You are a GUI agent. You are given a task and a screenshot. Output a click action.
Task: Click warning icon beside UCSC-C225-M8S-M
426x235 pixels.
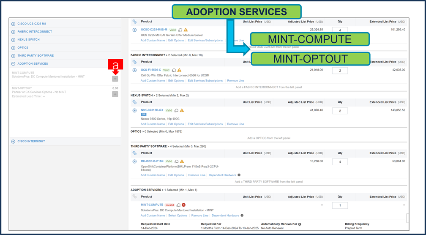tap(186, 30)
